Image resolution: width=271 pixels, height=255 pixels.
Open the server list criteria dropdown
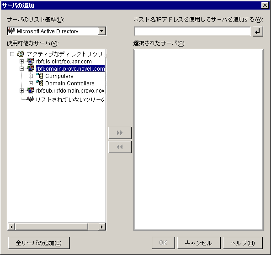(101, 31)
